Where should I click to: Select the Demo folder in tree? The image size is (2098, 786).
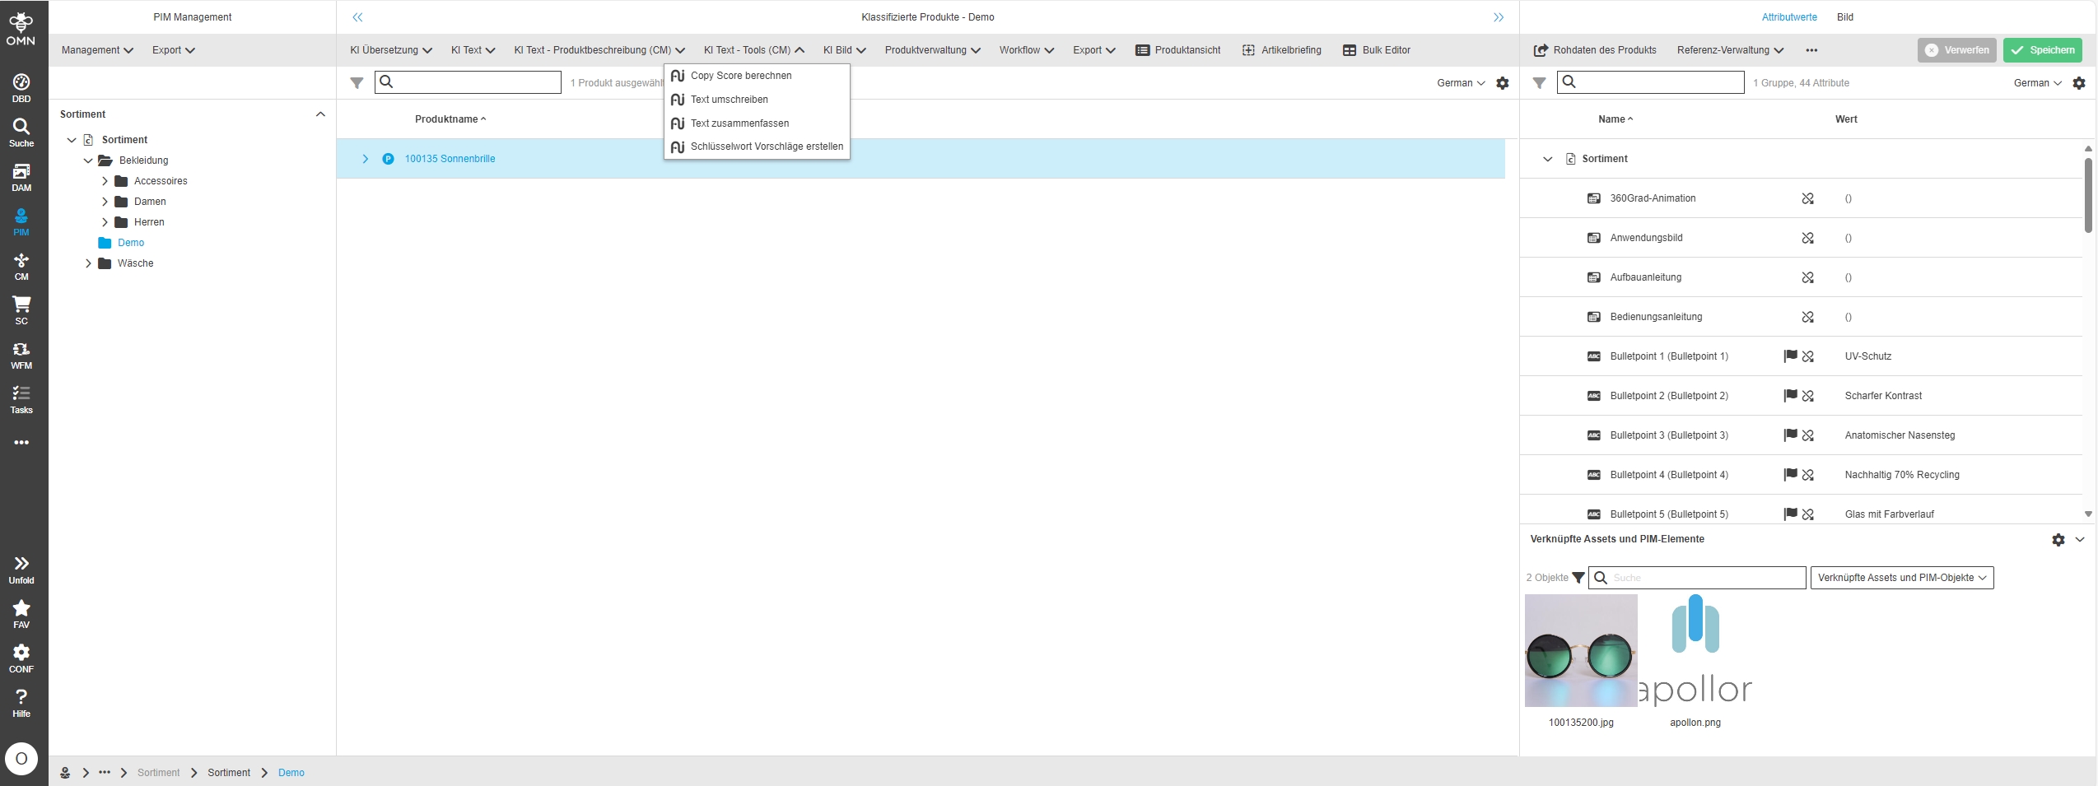pyautogui.click(x=131, y=243)
